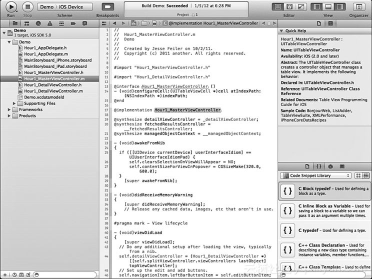The width and height of the screenshot is (372, 280).
Task: Show the Breakpoint navigator
Action: 73,23
